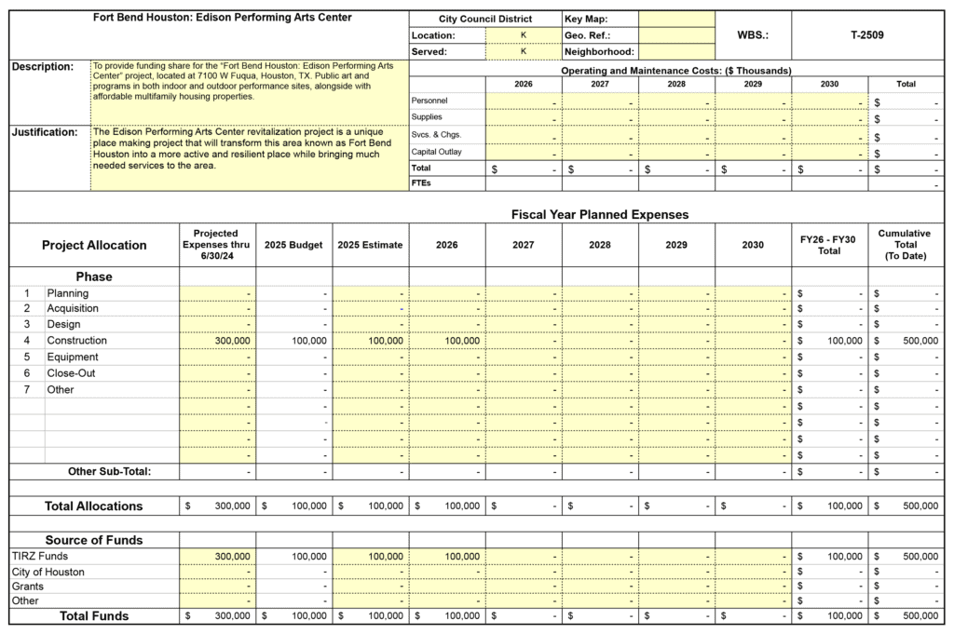Select the Neighborhood input cell
Screen dimensions: 954x634
click(676, 51)
